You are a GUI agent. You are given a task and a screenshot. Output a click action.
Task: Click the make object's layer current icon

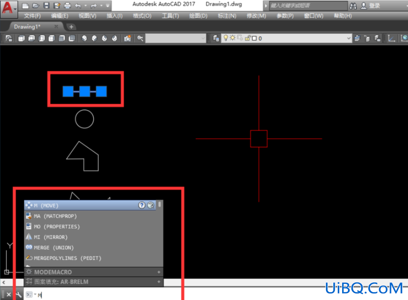(357, 38)
